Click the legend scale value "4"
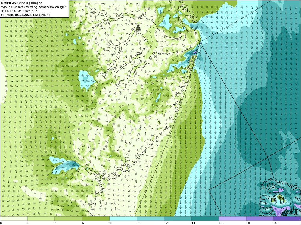The image size is (301, 225). click(56, 223)
